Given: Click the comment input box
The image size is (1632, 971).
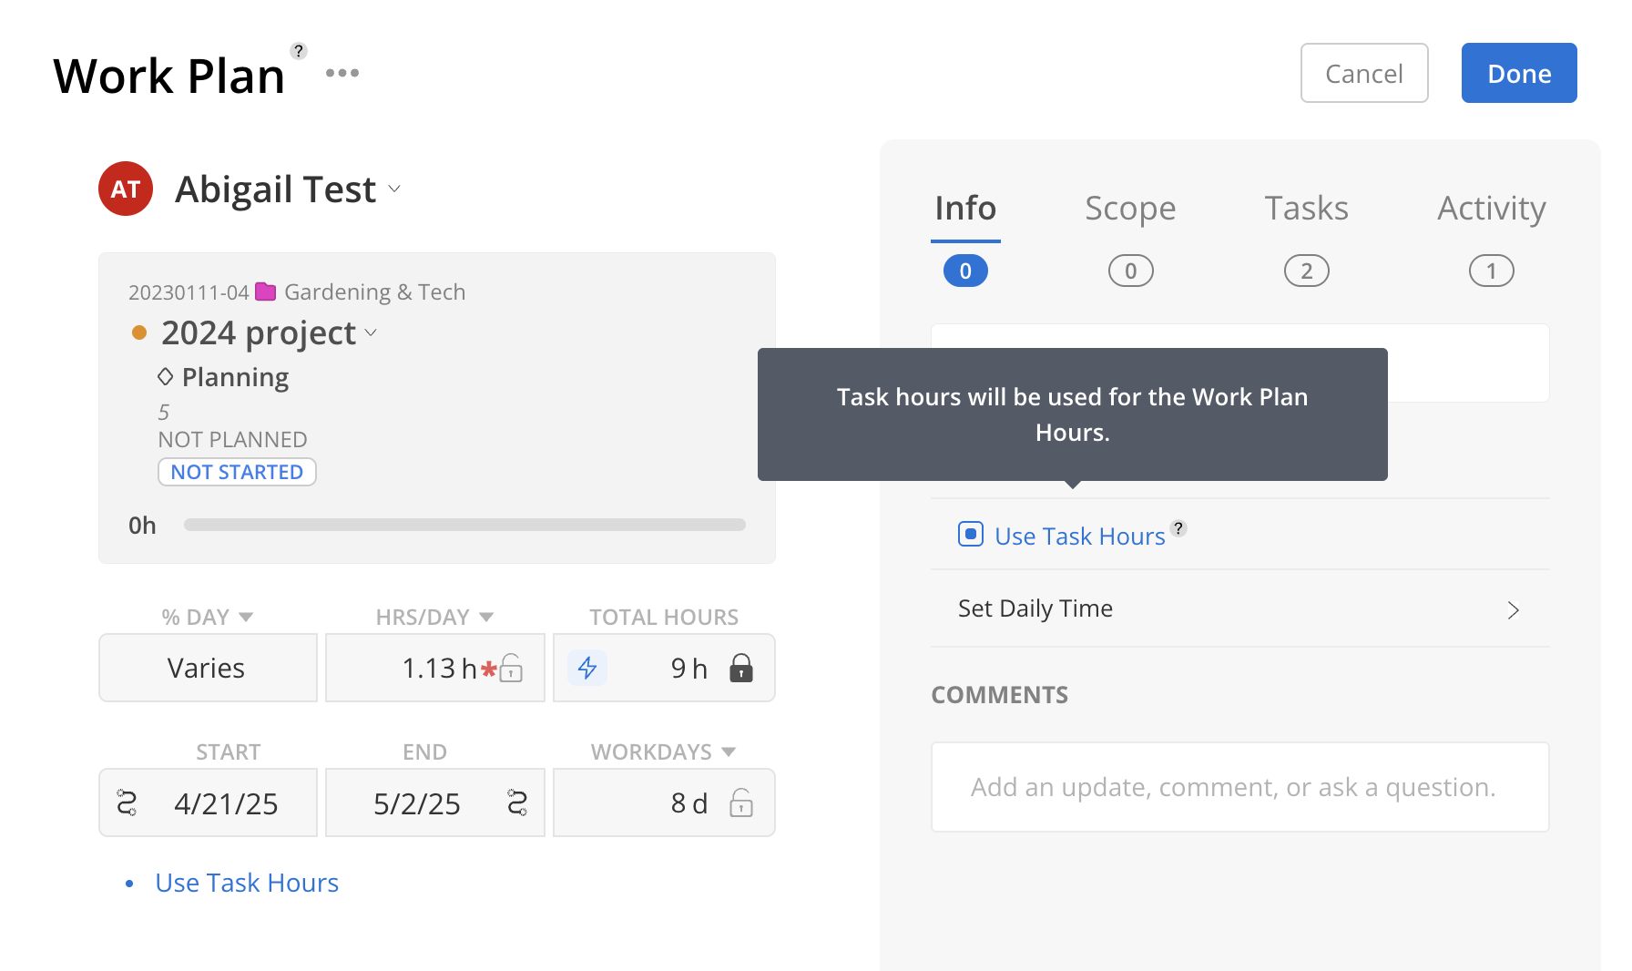Looking at the screenshot, I should click(1239, 787).
